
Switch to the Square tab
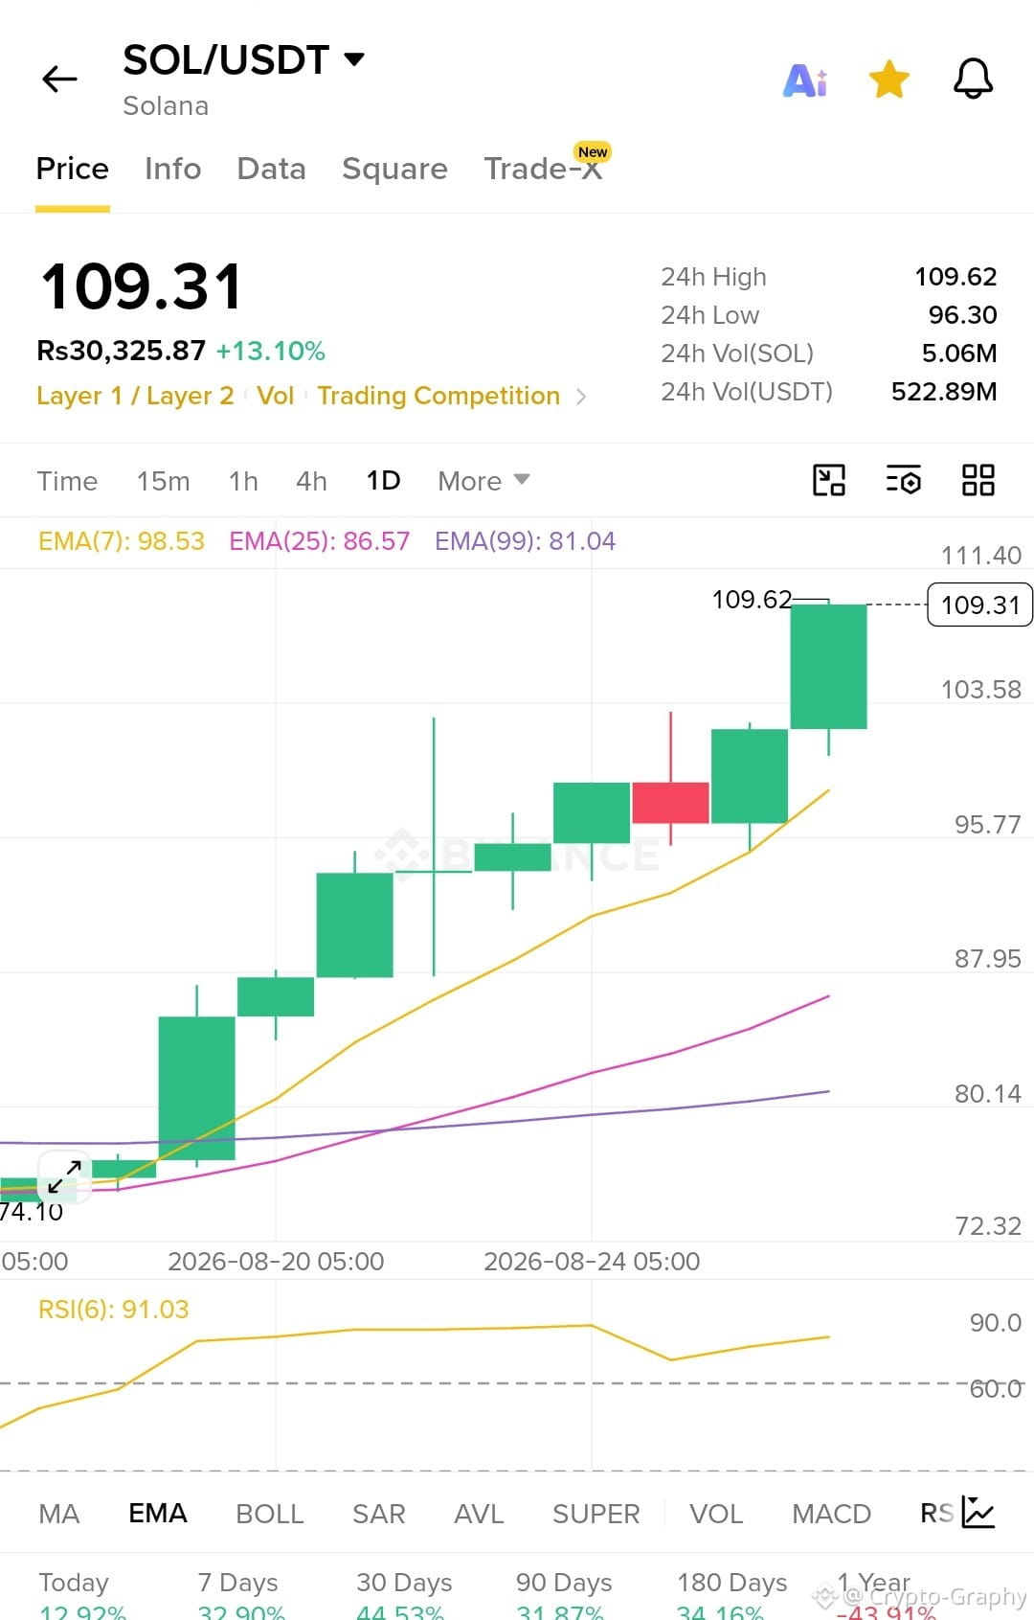[394, 169]
